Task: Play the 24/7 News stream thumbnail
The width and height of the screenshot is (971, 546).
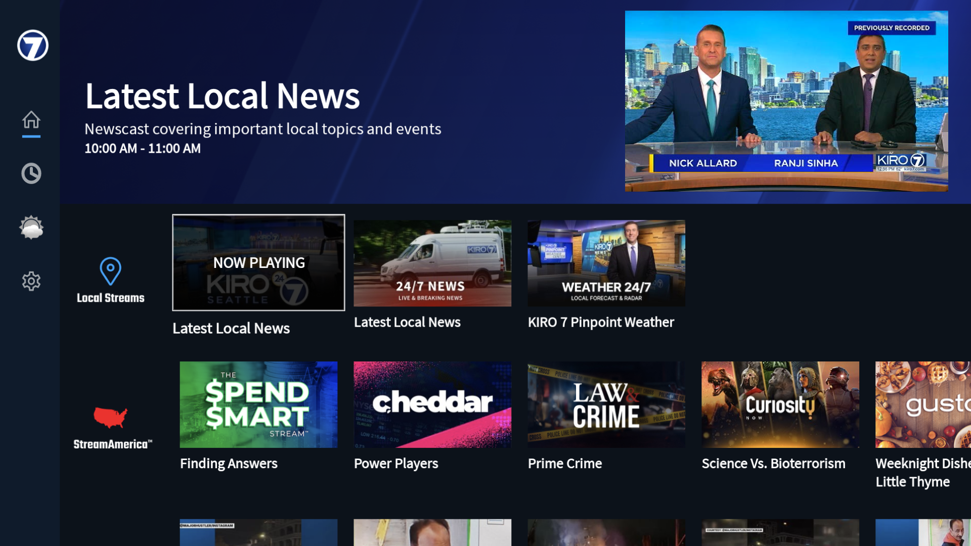Action: point(432,263)
